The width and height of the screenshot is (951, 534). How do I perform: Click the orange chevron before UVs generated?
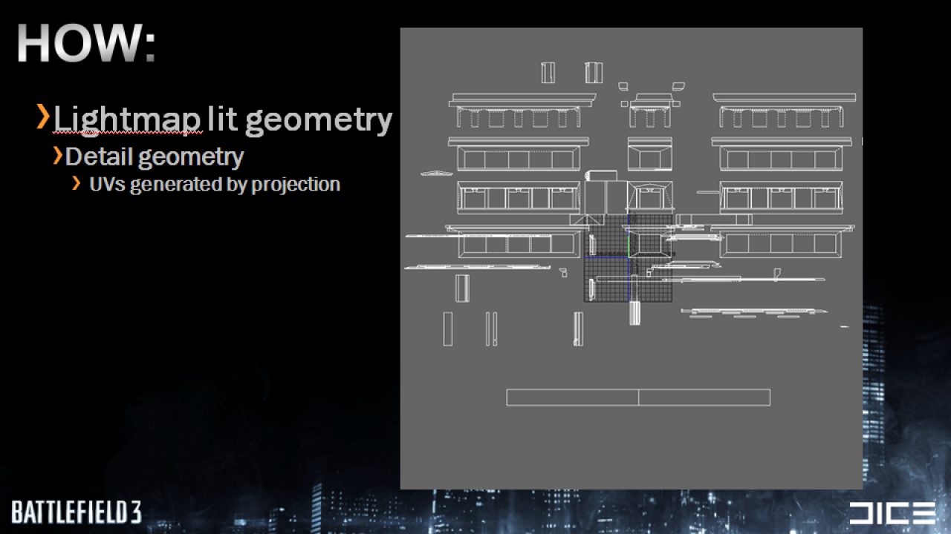point(77,183)
